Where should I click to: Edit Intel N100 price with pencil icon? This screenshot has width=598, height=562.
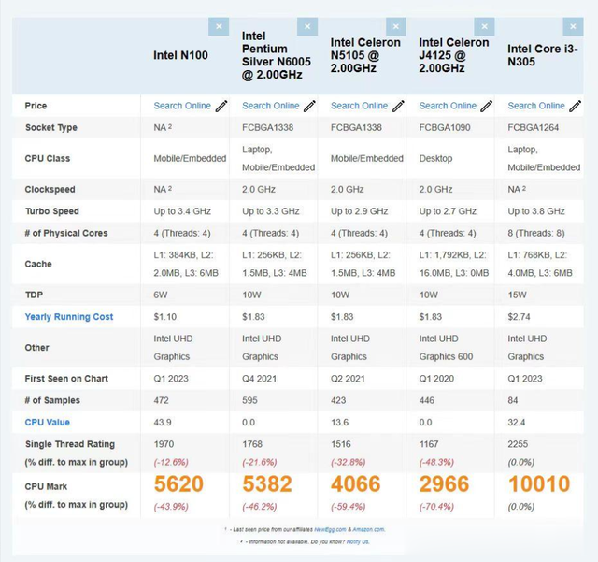click(x=221, y=106)
